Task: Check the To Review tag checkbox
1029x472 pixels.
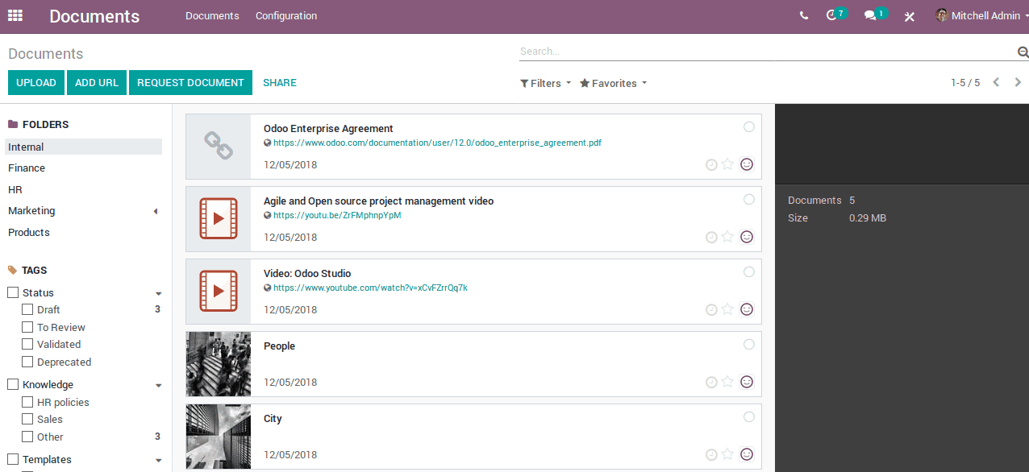Action: pos(27,327)
